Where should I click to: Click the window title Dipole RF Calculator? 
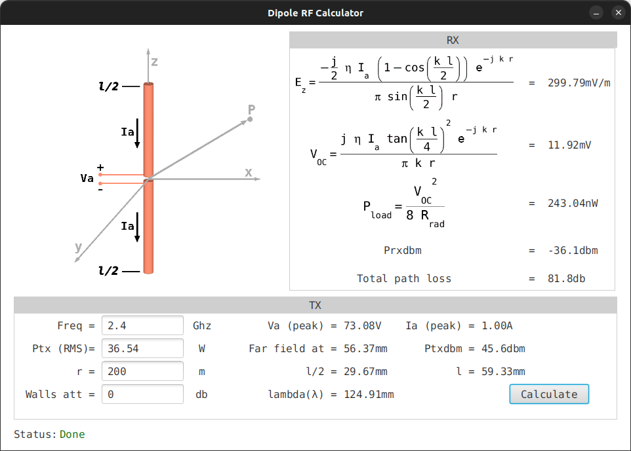[315, 13]
